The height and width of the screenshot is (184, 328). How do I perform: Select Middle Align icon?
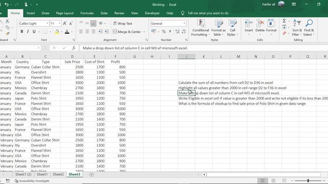pos(87,23)
